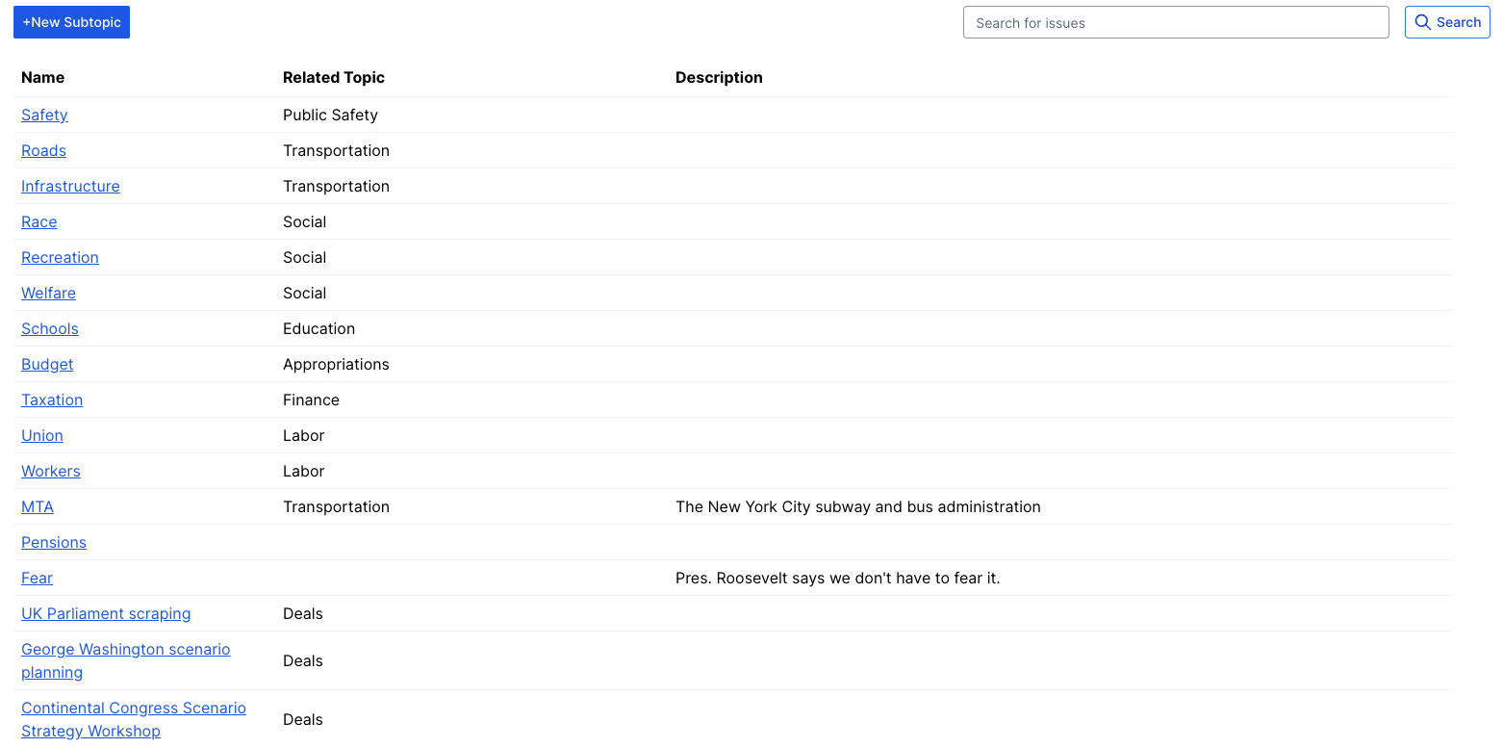Click the Search button
Screen dimensions: 1503x748
(x=1447, y=22)
